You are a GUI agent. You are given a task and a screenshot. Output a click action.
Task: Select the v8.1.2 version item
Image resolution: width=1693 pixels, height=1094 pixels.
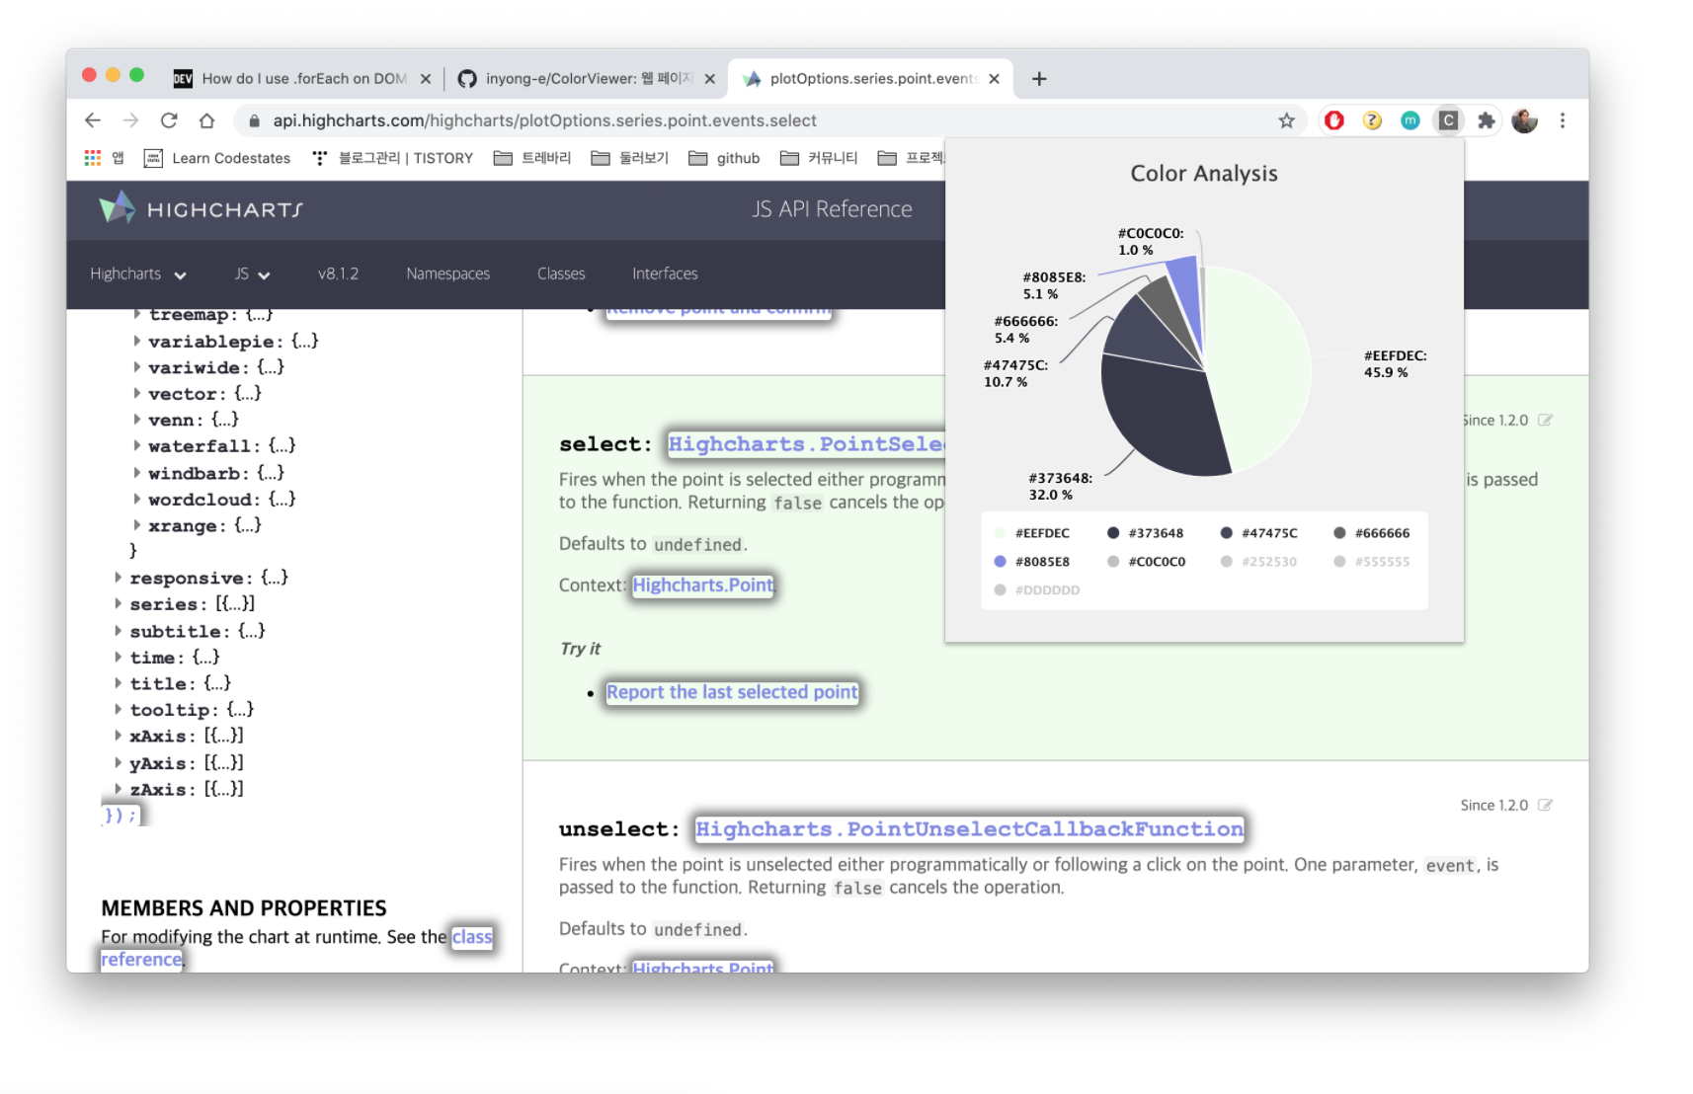(338, 273)
